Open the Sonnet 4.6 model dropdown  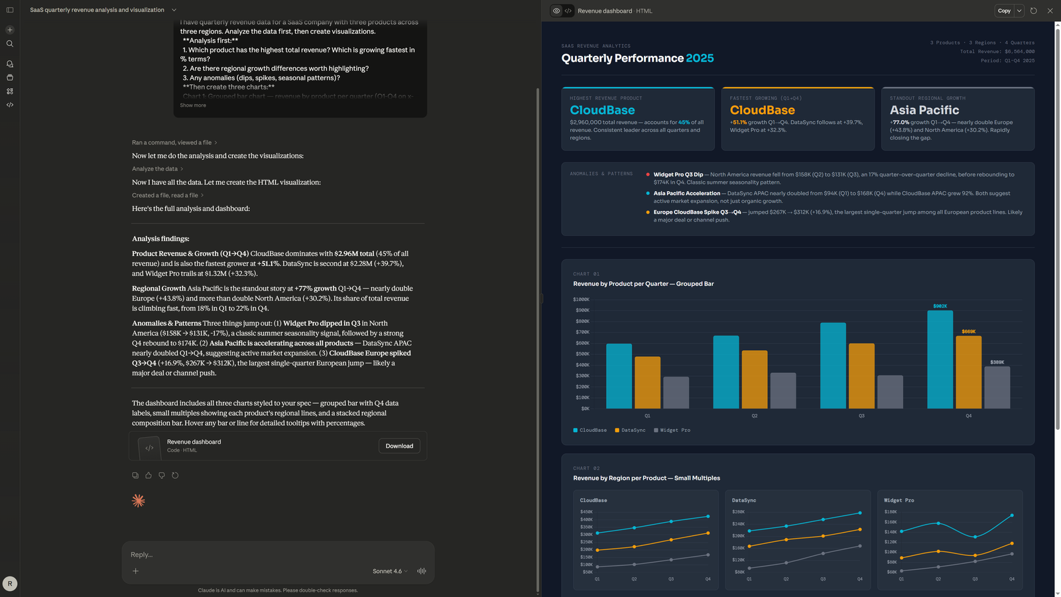[x=389, y=570]
